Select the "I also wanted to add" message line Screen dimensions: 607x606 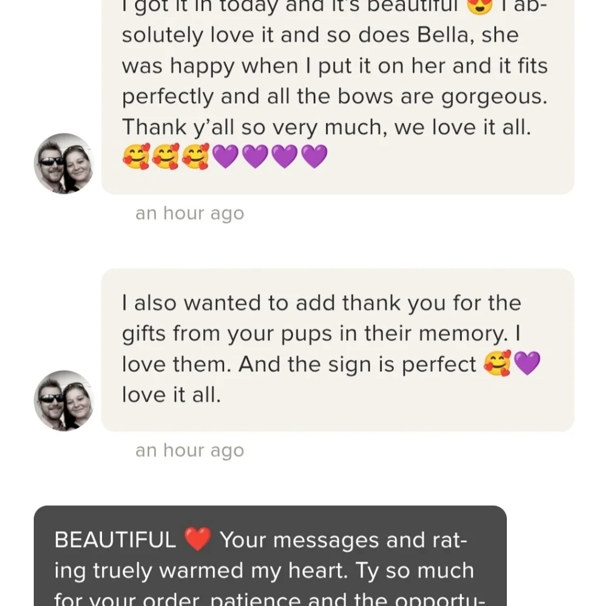point(321,302)
